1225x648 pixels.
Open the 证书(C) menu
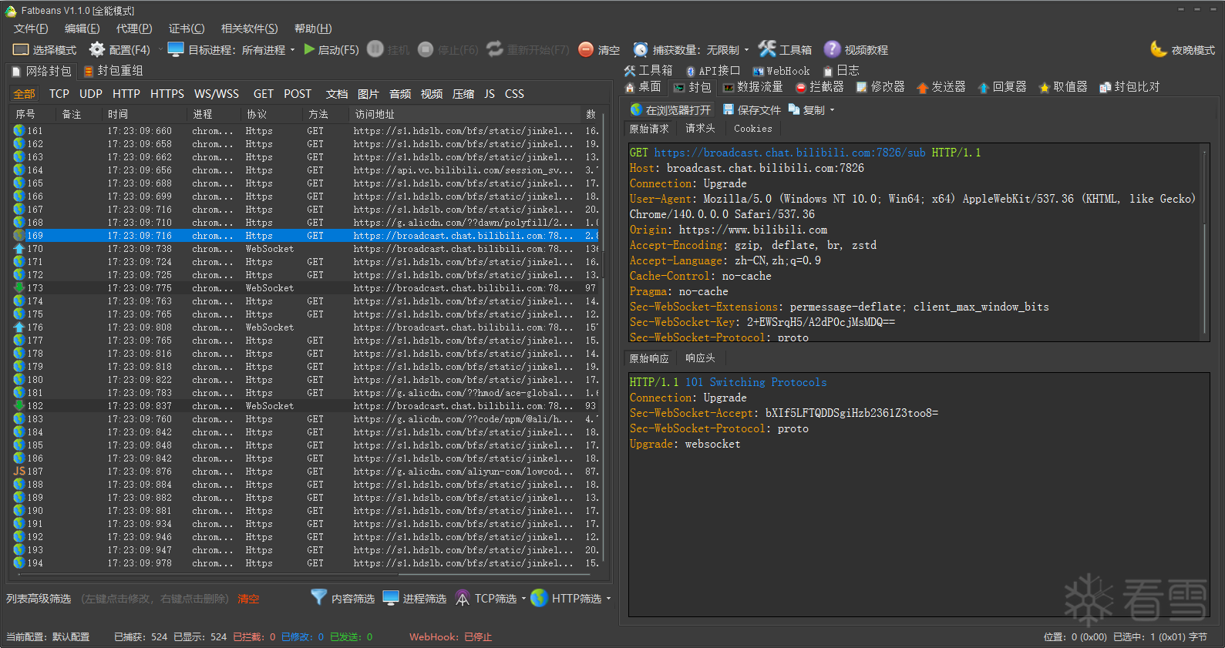click(x=187, y=29)
